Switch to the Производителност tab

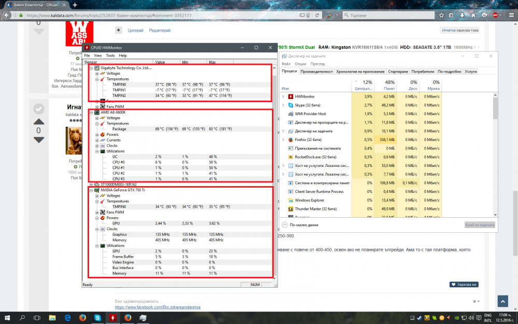click(316, 72)
